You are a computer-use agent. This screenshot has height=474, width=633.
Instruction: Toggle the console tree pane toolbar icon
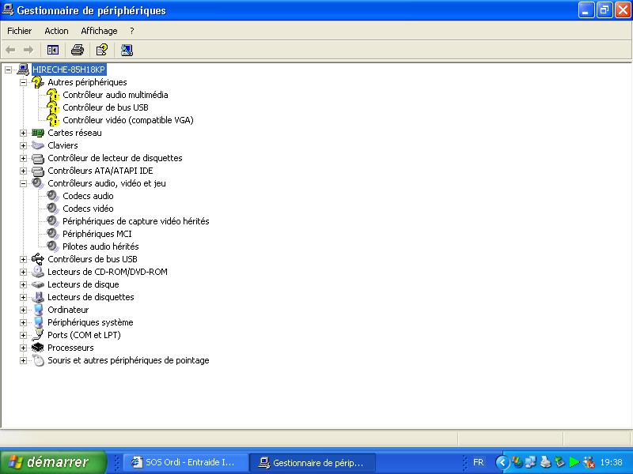(53, 50)
